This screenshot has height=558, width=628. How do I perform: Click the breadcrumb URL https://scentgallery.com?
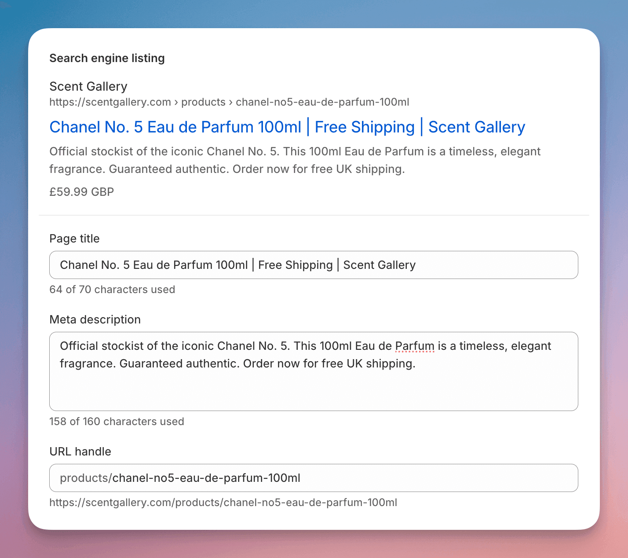click(110, 102)
